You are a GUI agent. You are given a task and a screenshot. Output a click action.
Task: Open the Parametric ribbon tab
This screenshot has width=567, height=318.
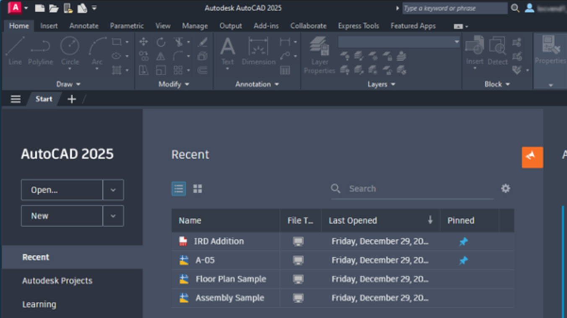point(127,26)
